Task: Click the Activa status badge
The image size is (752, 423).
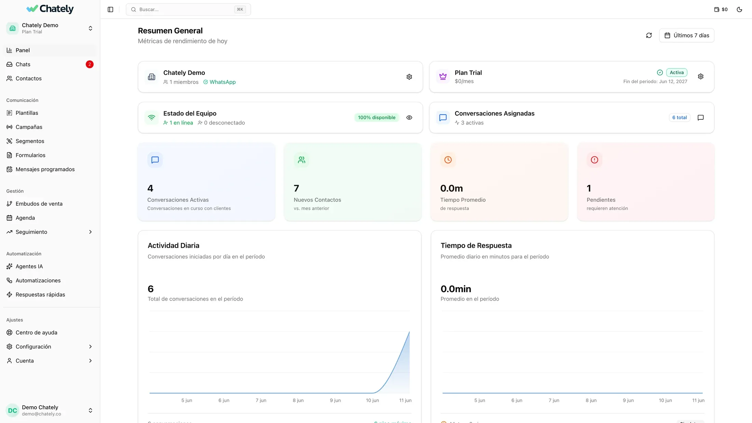Action: (x=676, y=72)
